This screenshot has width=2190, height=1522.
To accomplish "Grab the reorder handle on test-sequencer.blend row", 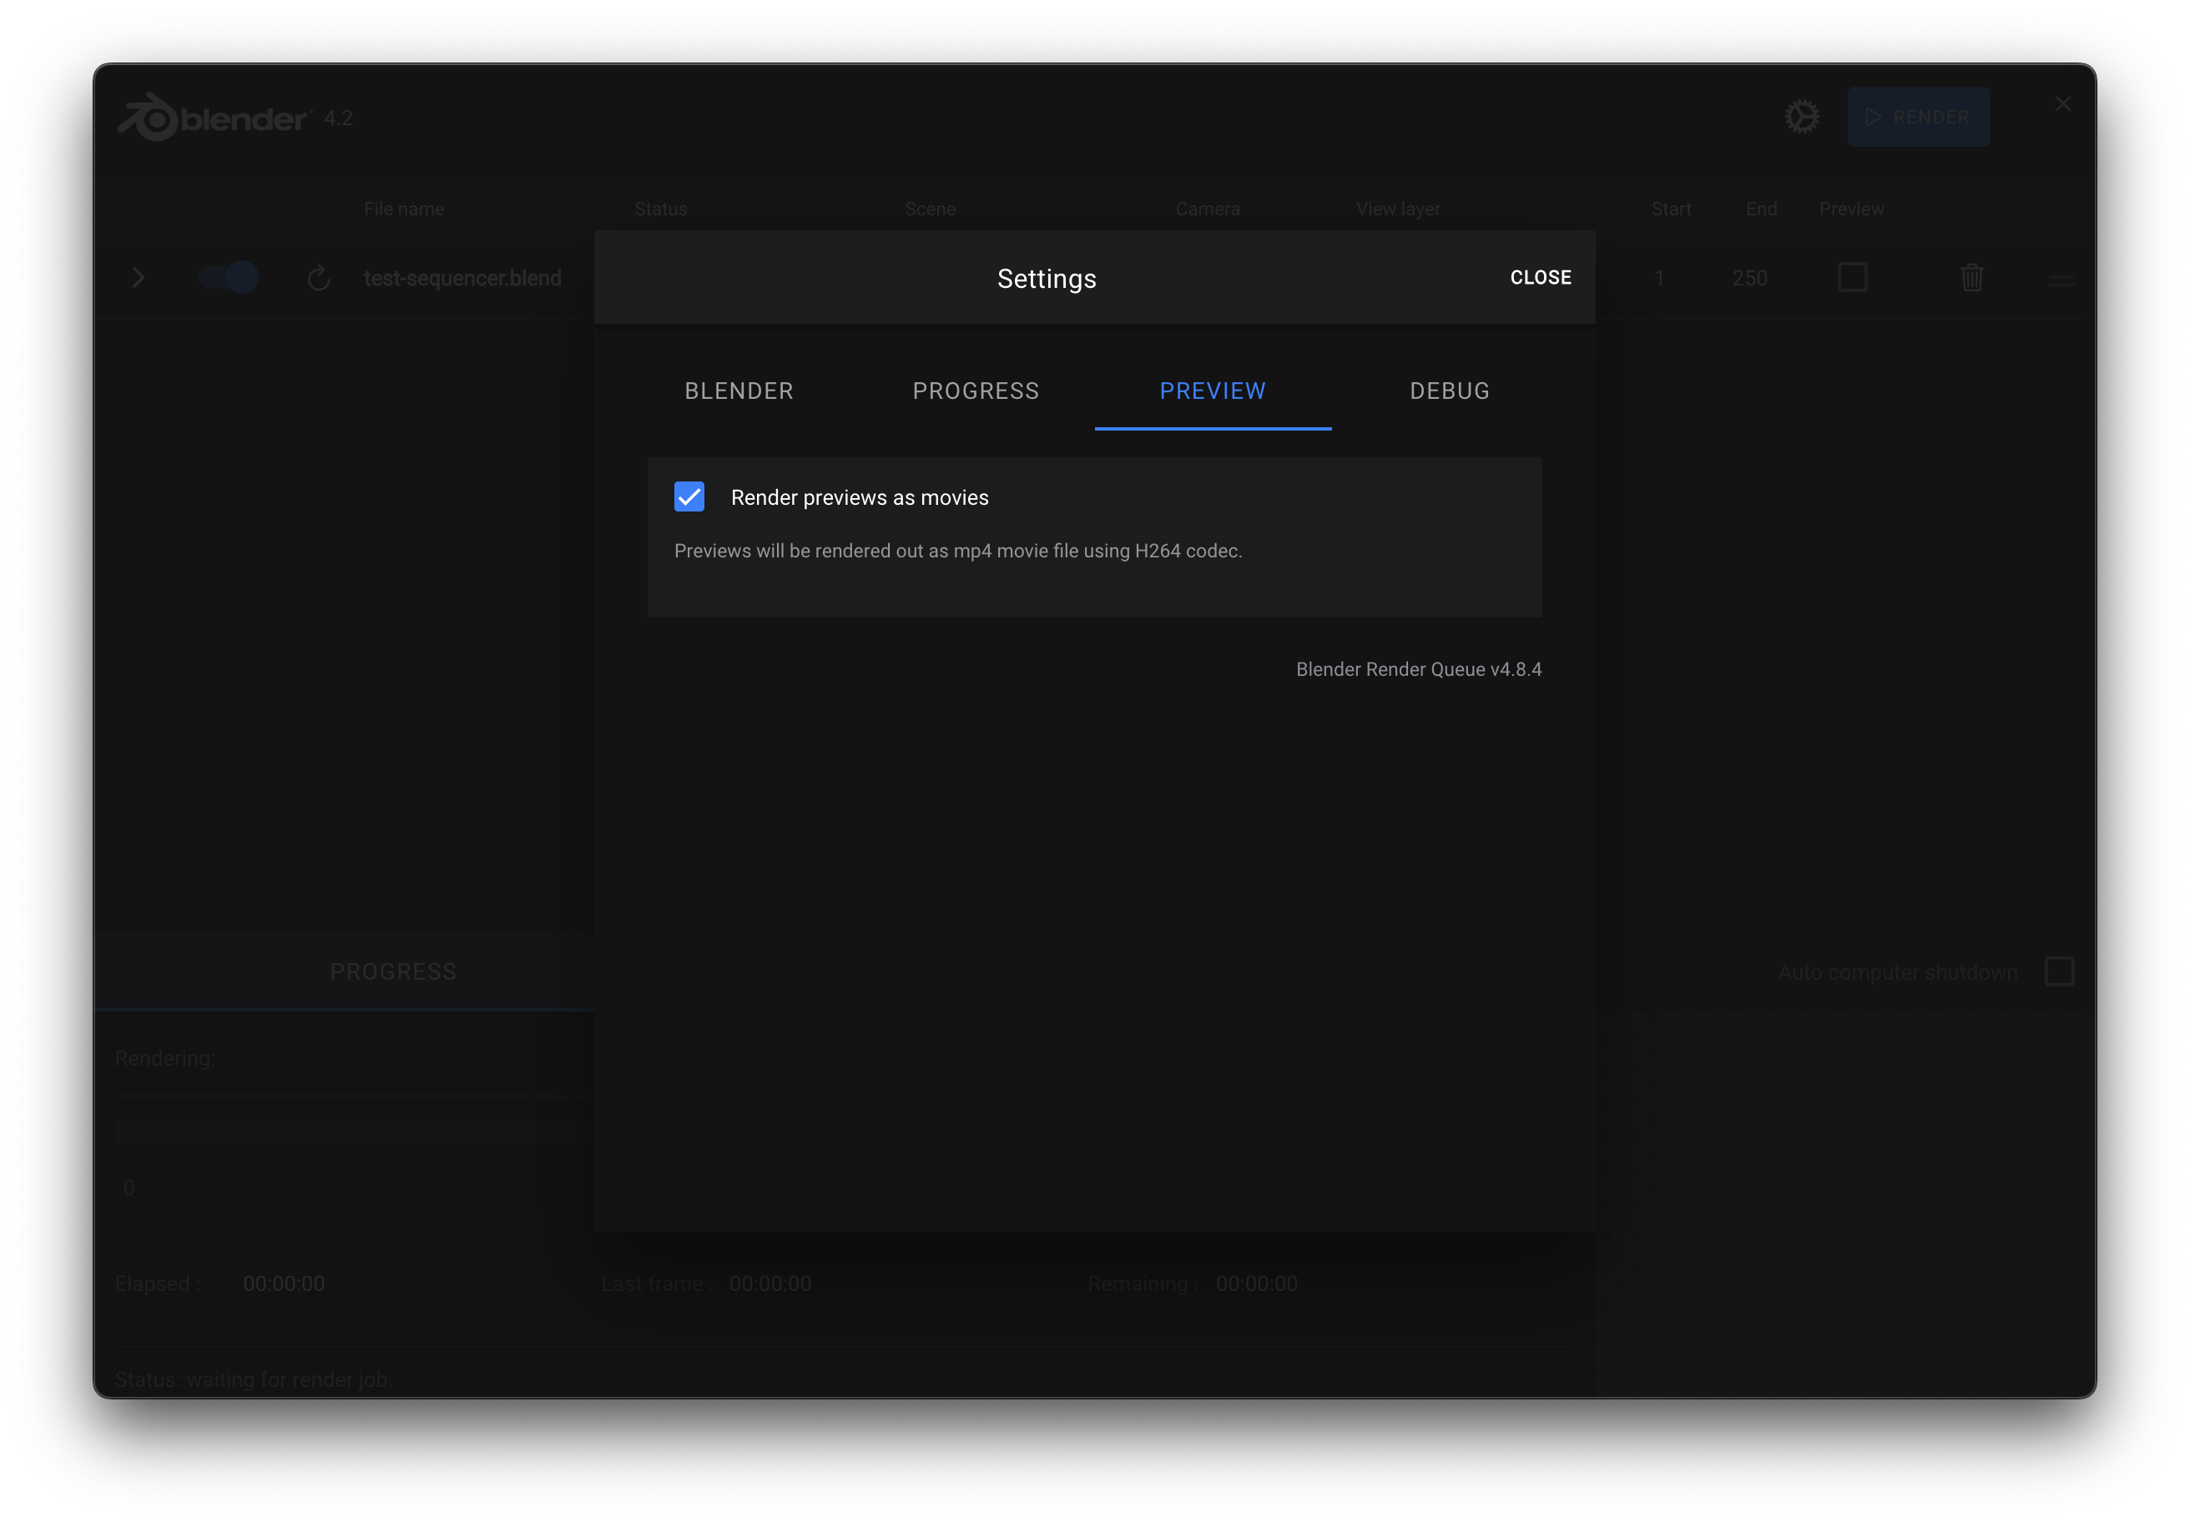I will 2061,280.
